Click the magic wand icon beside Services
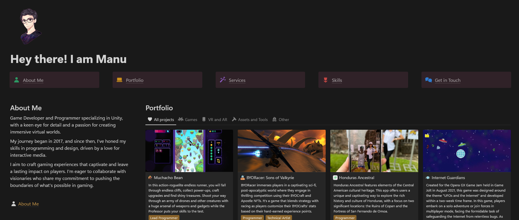The width and height of the screenshot is (519, 220). click(x=223, y=80)
